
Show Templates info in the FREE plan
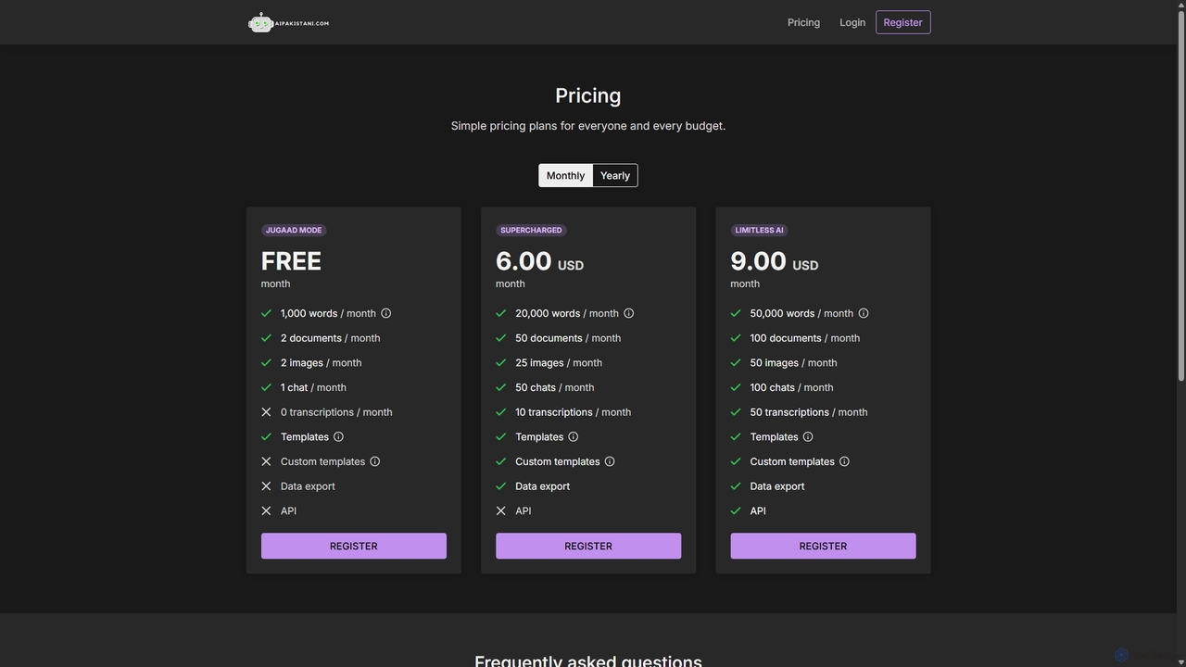pyautogui.click(x=338, y=436)
